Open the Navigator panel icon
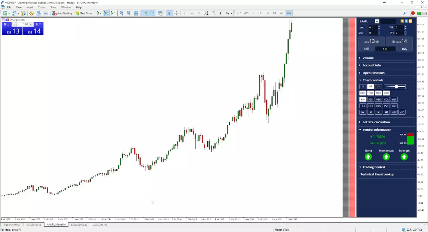This screenshot has height=232, width=428. (39, 13)
